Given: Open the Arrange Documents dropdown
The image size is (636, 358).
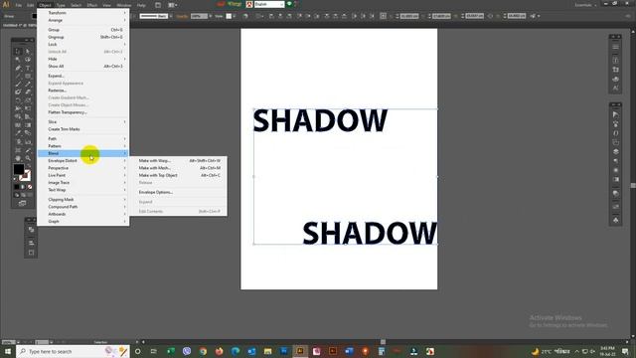Looking at the screenshot, I should (172, 5).
